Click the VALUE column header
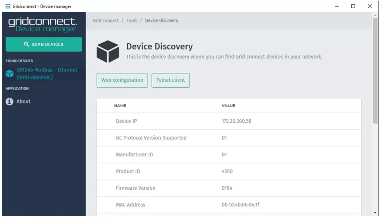The height and width of the screenshot is (217, 380). coord(229,106)
